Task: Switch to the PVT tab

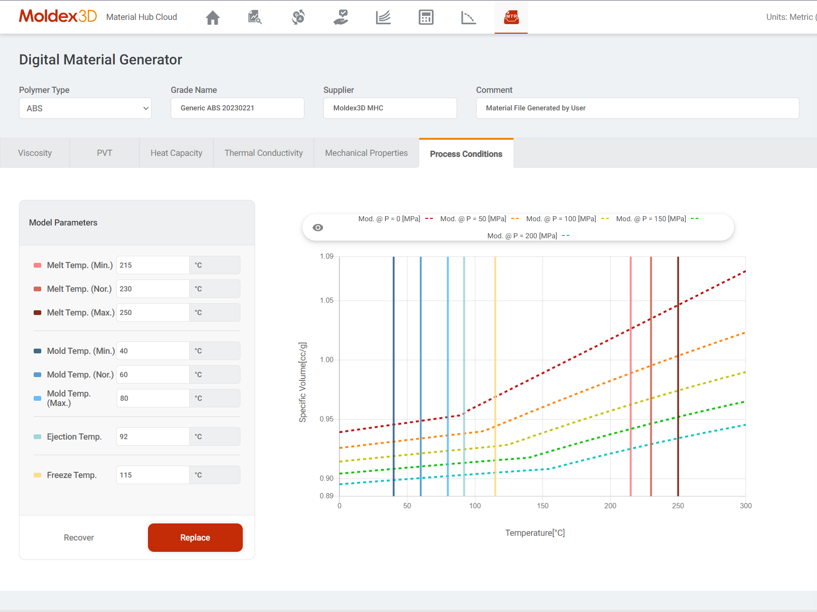Action: click(104, 153)
